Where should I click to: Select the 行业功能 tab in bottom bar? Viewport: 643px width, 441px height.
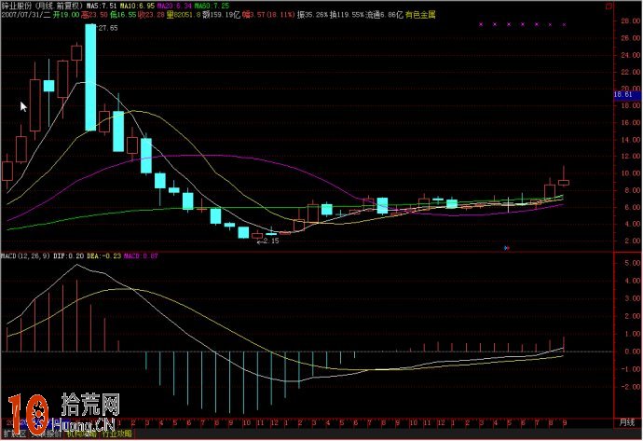(x=116, y=434)
